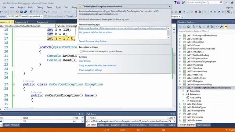Click the Open File folder icon
Image resolution: width=235 pixels, height=132 pixels.
[17, 12]
